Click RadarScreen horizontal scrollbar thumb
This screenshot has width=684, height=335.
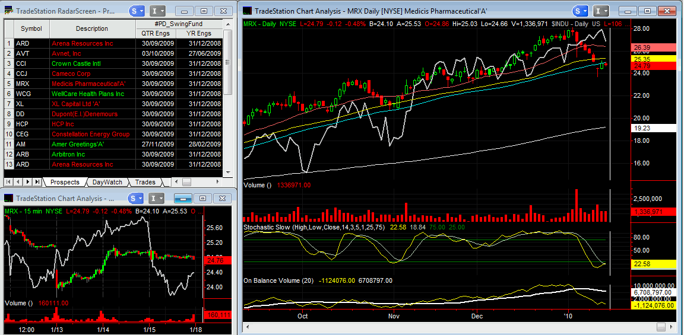186,182
